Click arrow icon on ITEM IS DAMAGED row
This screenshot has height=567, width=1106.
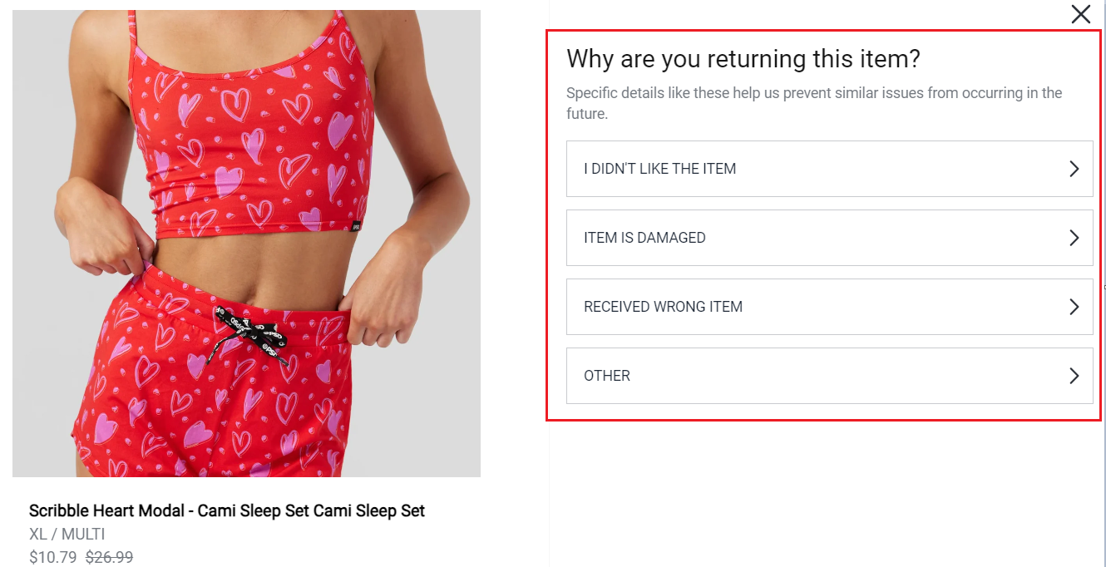click(1074, 238)
